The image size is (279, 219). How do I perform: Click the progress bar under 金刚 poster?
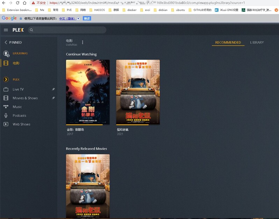click(88, 125)
